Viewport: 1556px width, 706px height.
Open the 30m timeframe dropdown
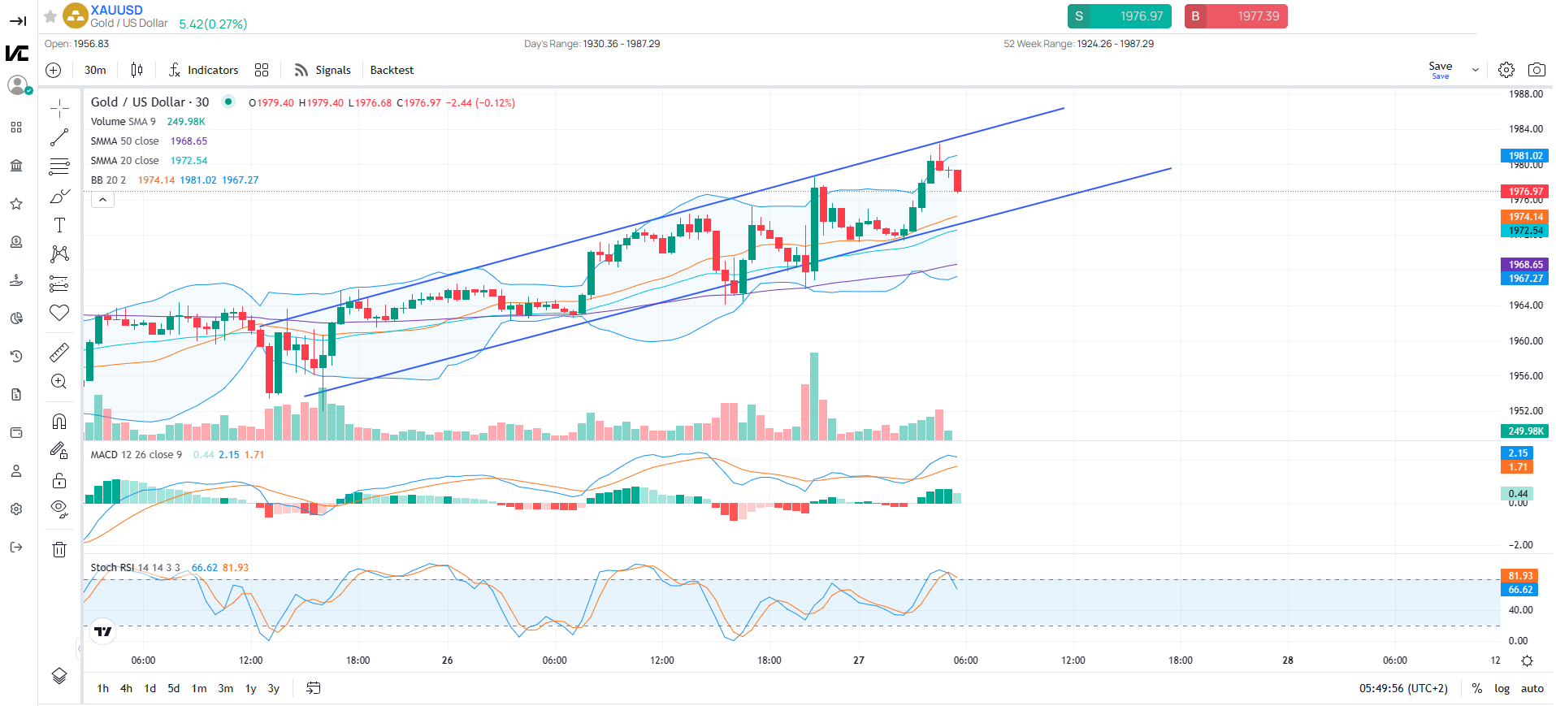click(x=95, y=70)
